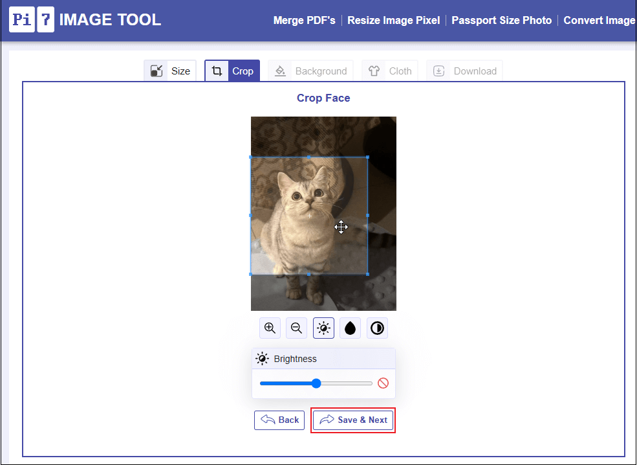Open the Background tab
The image size is (637, 465).
(x=310, y=71)
